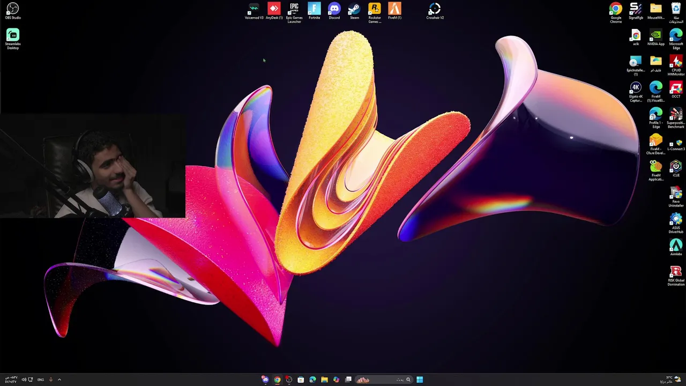This screenshot has width=686, height=386.
Task: Select the OCCT desktop icon
Action: point(676,90)
